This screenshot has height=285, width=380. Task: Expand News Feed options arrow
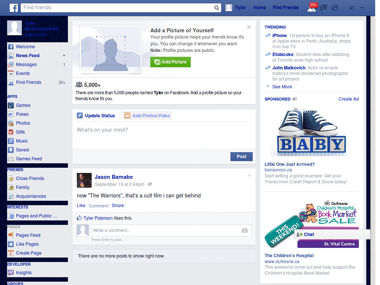[x=64, y=56]
